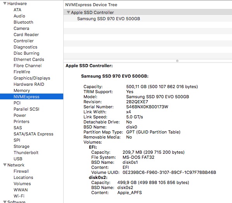232x203 pixels.
Task: Collapse the Apple SSD Controller disclosure triangle
Action: coord(68,12)
